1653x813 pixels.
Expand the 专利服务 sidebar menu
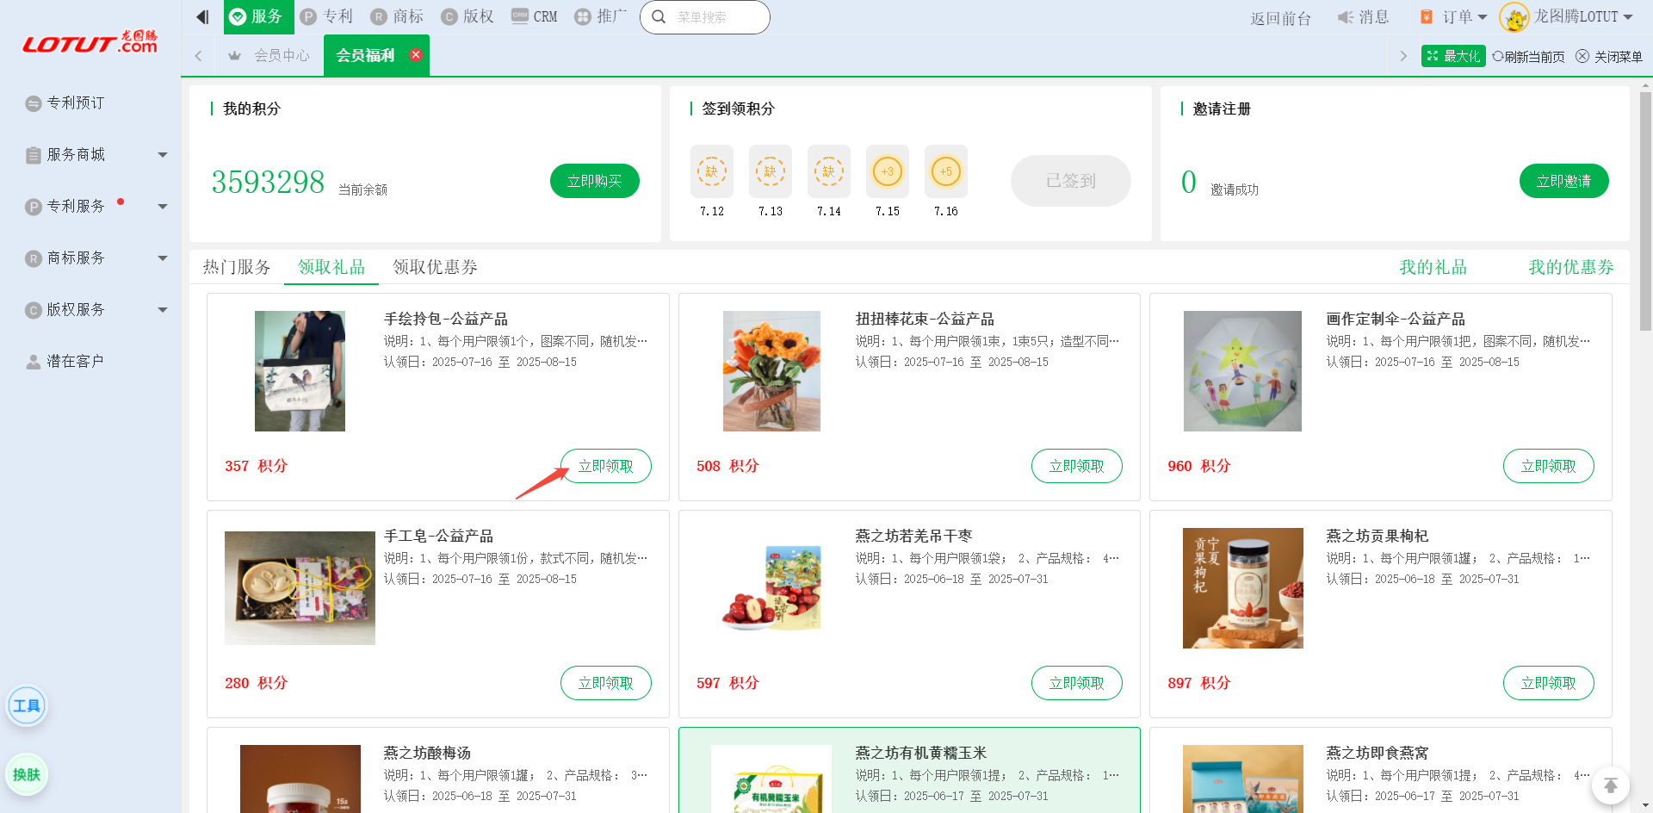point(163,207)
